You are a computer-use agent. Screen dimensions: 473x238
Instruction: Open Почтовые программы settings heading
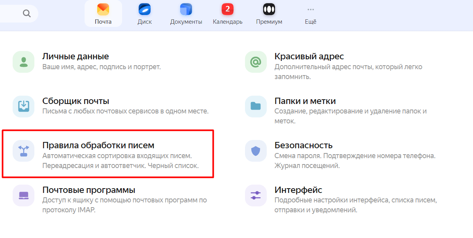point(89,190)
